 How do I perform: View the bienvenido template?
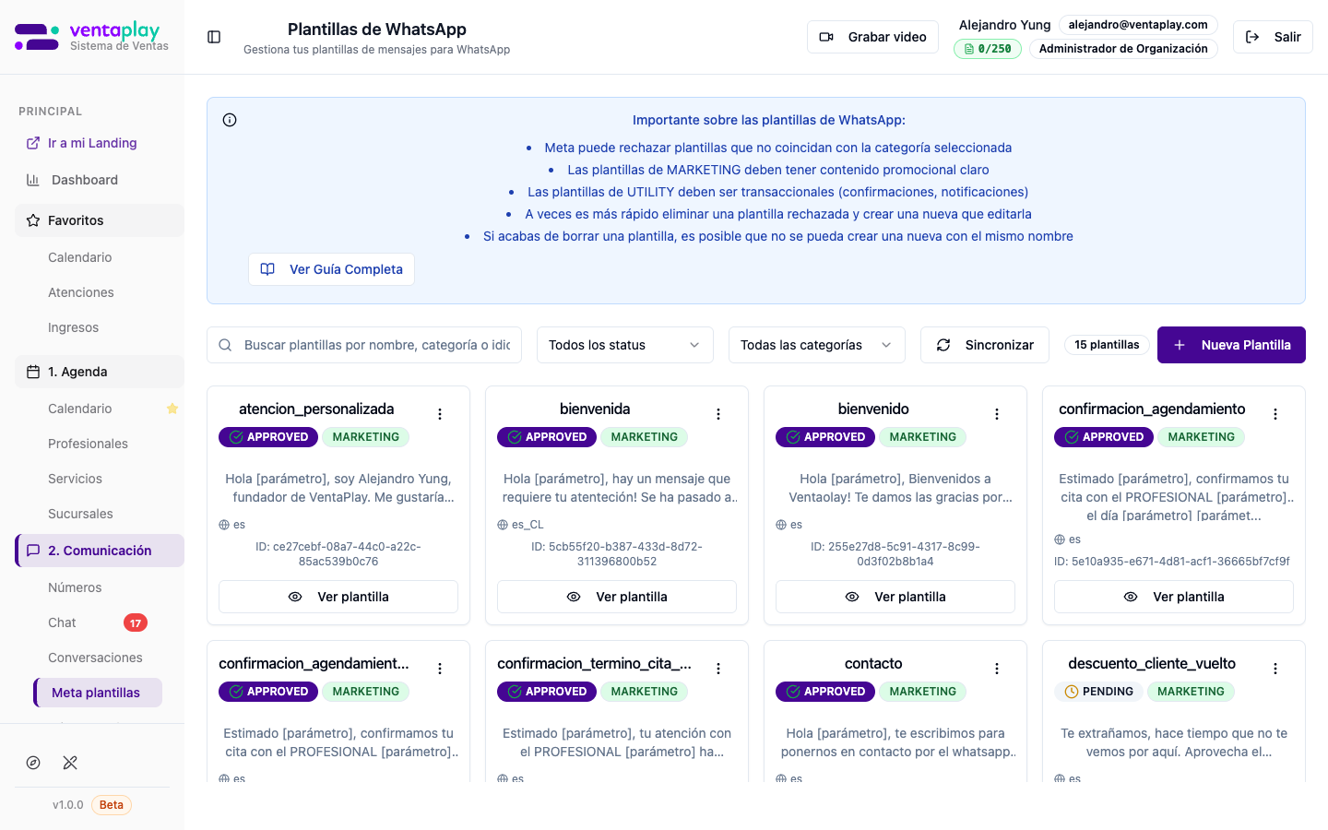click(895, 597)
